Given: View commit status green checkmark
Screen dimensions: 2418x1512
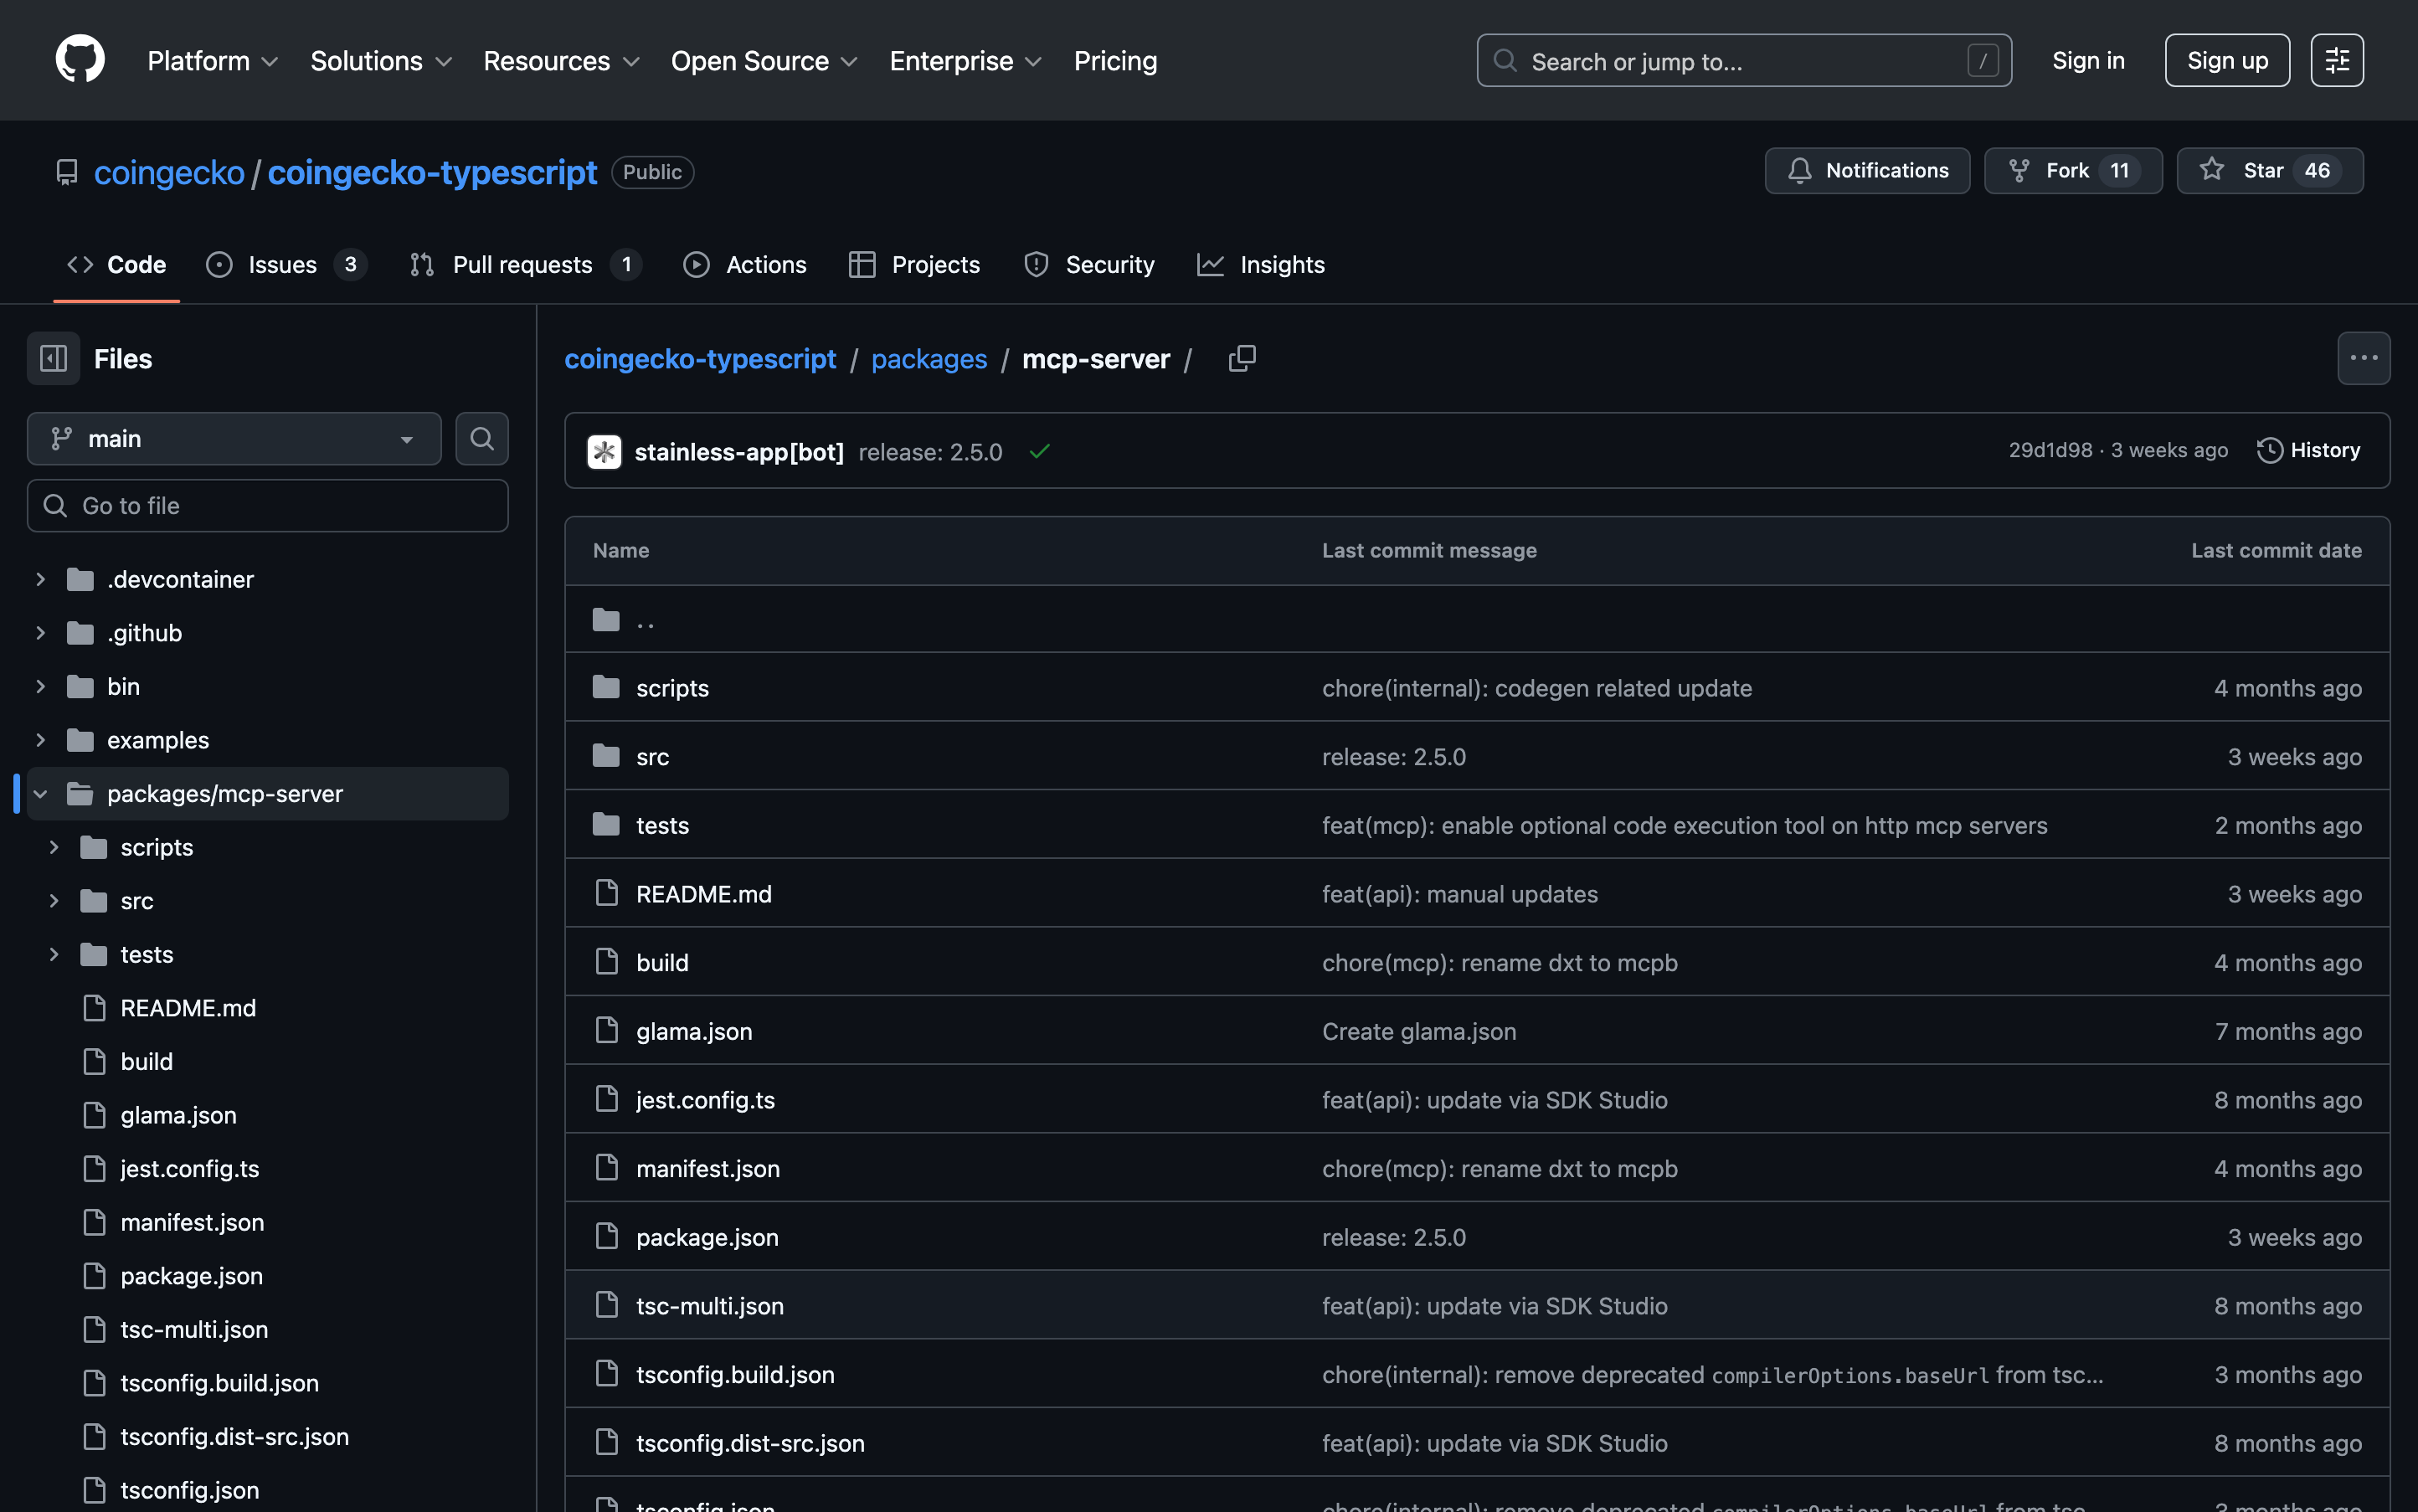Looking at the screenshot, I should pyautogui.click(x=1040, y=452).
